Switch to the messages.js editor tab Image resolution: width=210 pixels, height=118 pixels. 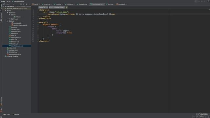122,4
